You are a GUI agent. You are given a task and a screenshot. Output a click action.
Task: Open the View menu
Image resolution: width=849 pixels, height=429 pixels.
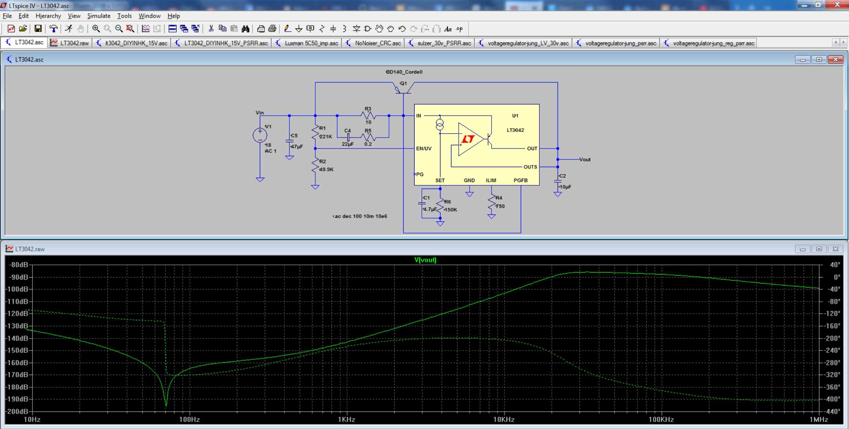click(x=74, y=16)
